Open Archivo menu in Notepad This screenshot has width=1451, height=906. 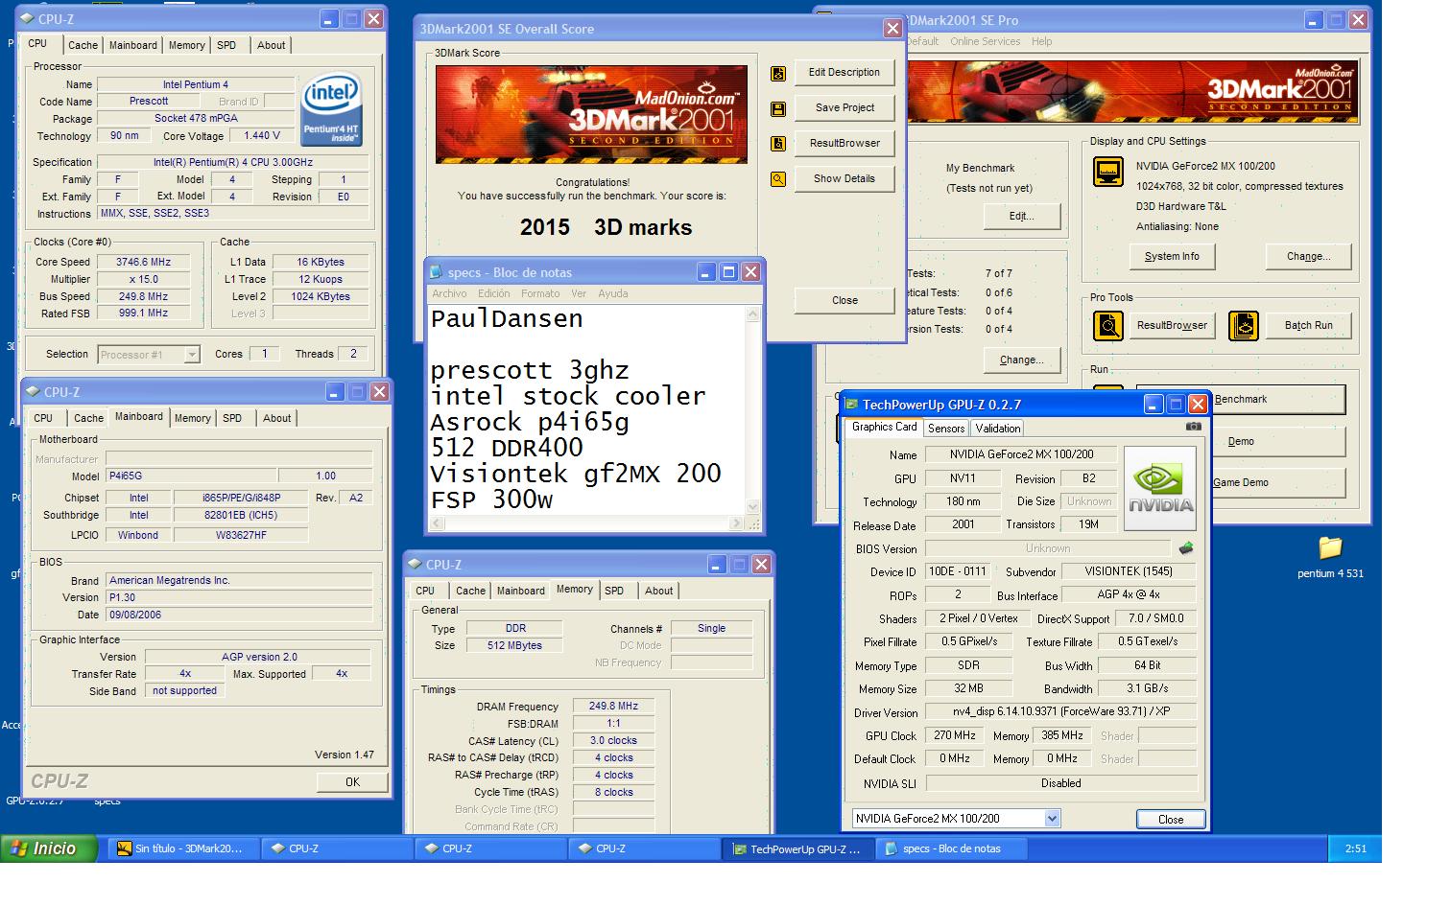click(x=449, y=293)
